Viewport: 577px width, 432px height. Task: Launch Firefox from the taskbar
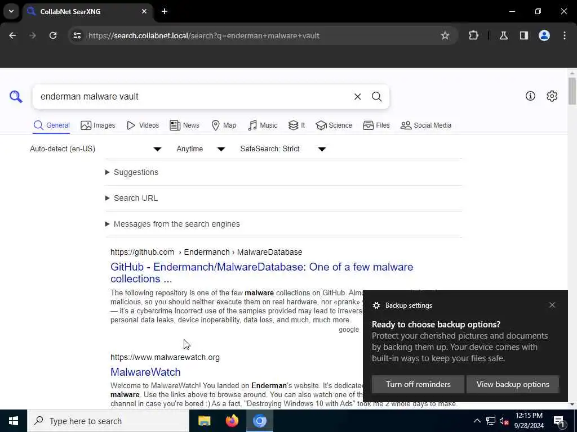point(232,421)
